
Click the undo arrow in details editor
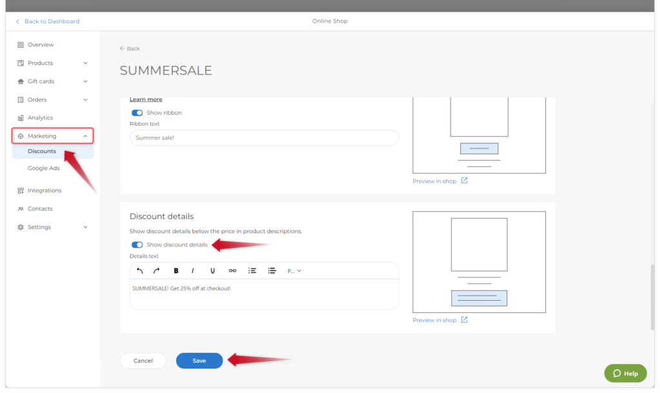(x=140, y=271)
